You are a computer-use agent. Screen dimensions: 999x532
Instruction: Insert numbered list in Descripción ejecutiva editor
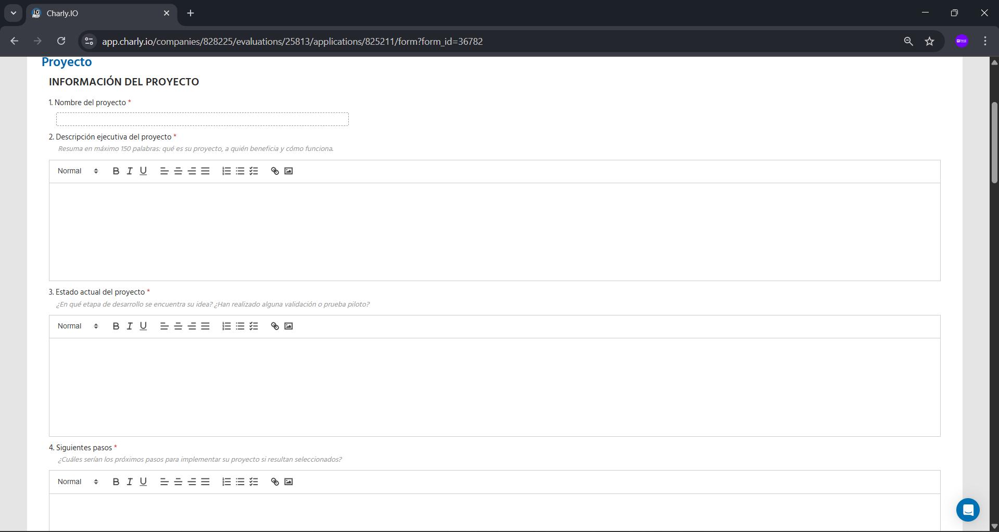tap(226, 171)
